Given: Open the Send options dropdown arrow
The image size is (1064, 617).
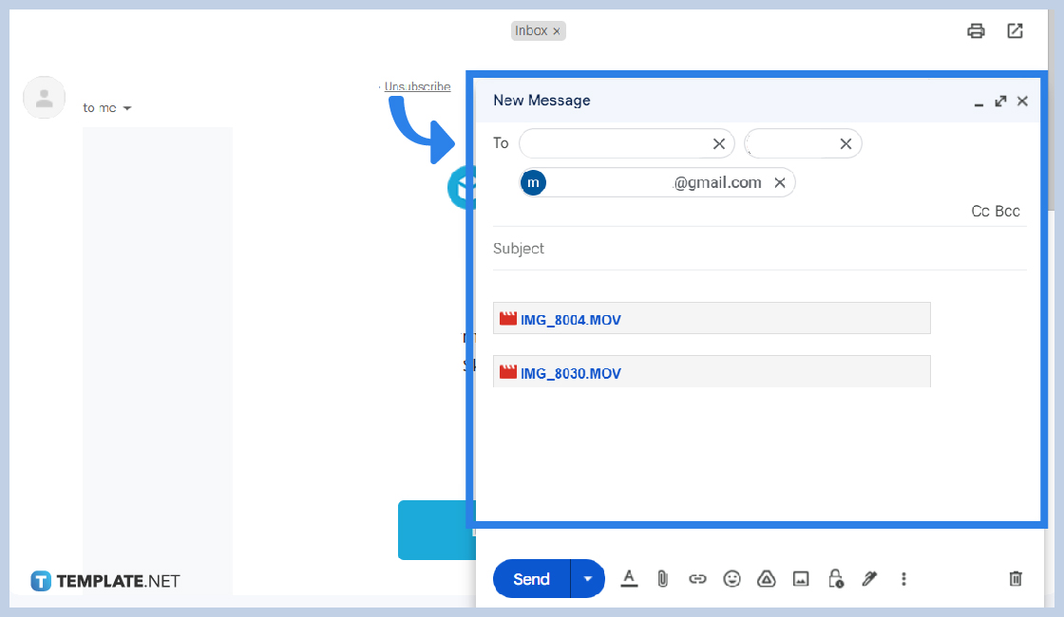Looking at the screenshot, I should 587,578.
